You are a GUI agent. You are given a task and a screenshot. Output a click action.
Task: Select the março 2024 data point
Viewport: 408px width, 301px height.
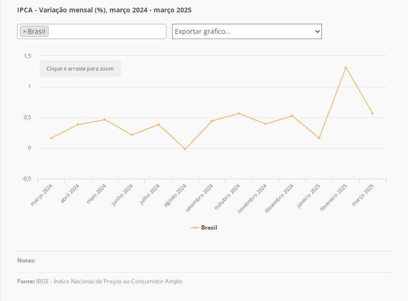(51, 138)
